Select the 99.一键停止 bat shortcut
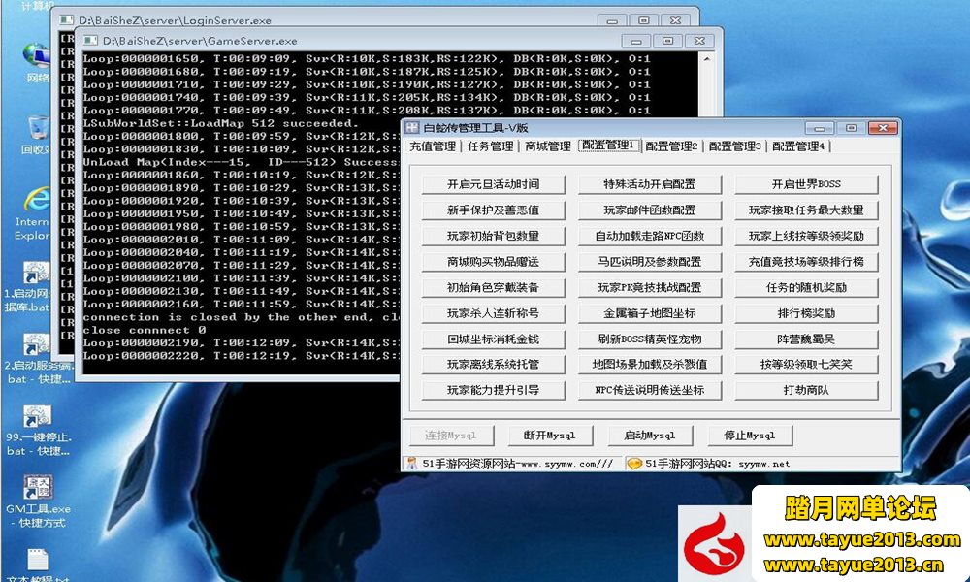970x582 pixels. (x=37, y=418)
